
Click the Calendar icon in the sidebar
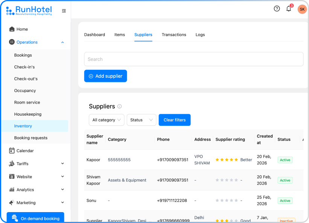point(12,151)
